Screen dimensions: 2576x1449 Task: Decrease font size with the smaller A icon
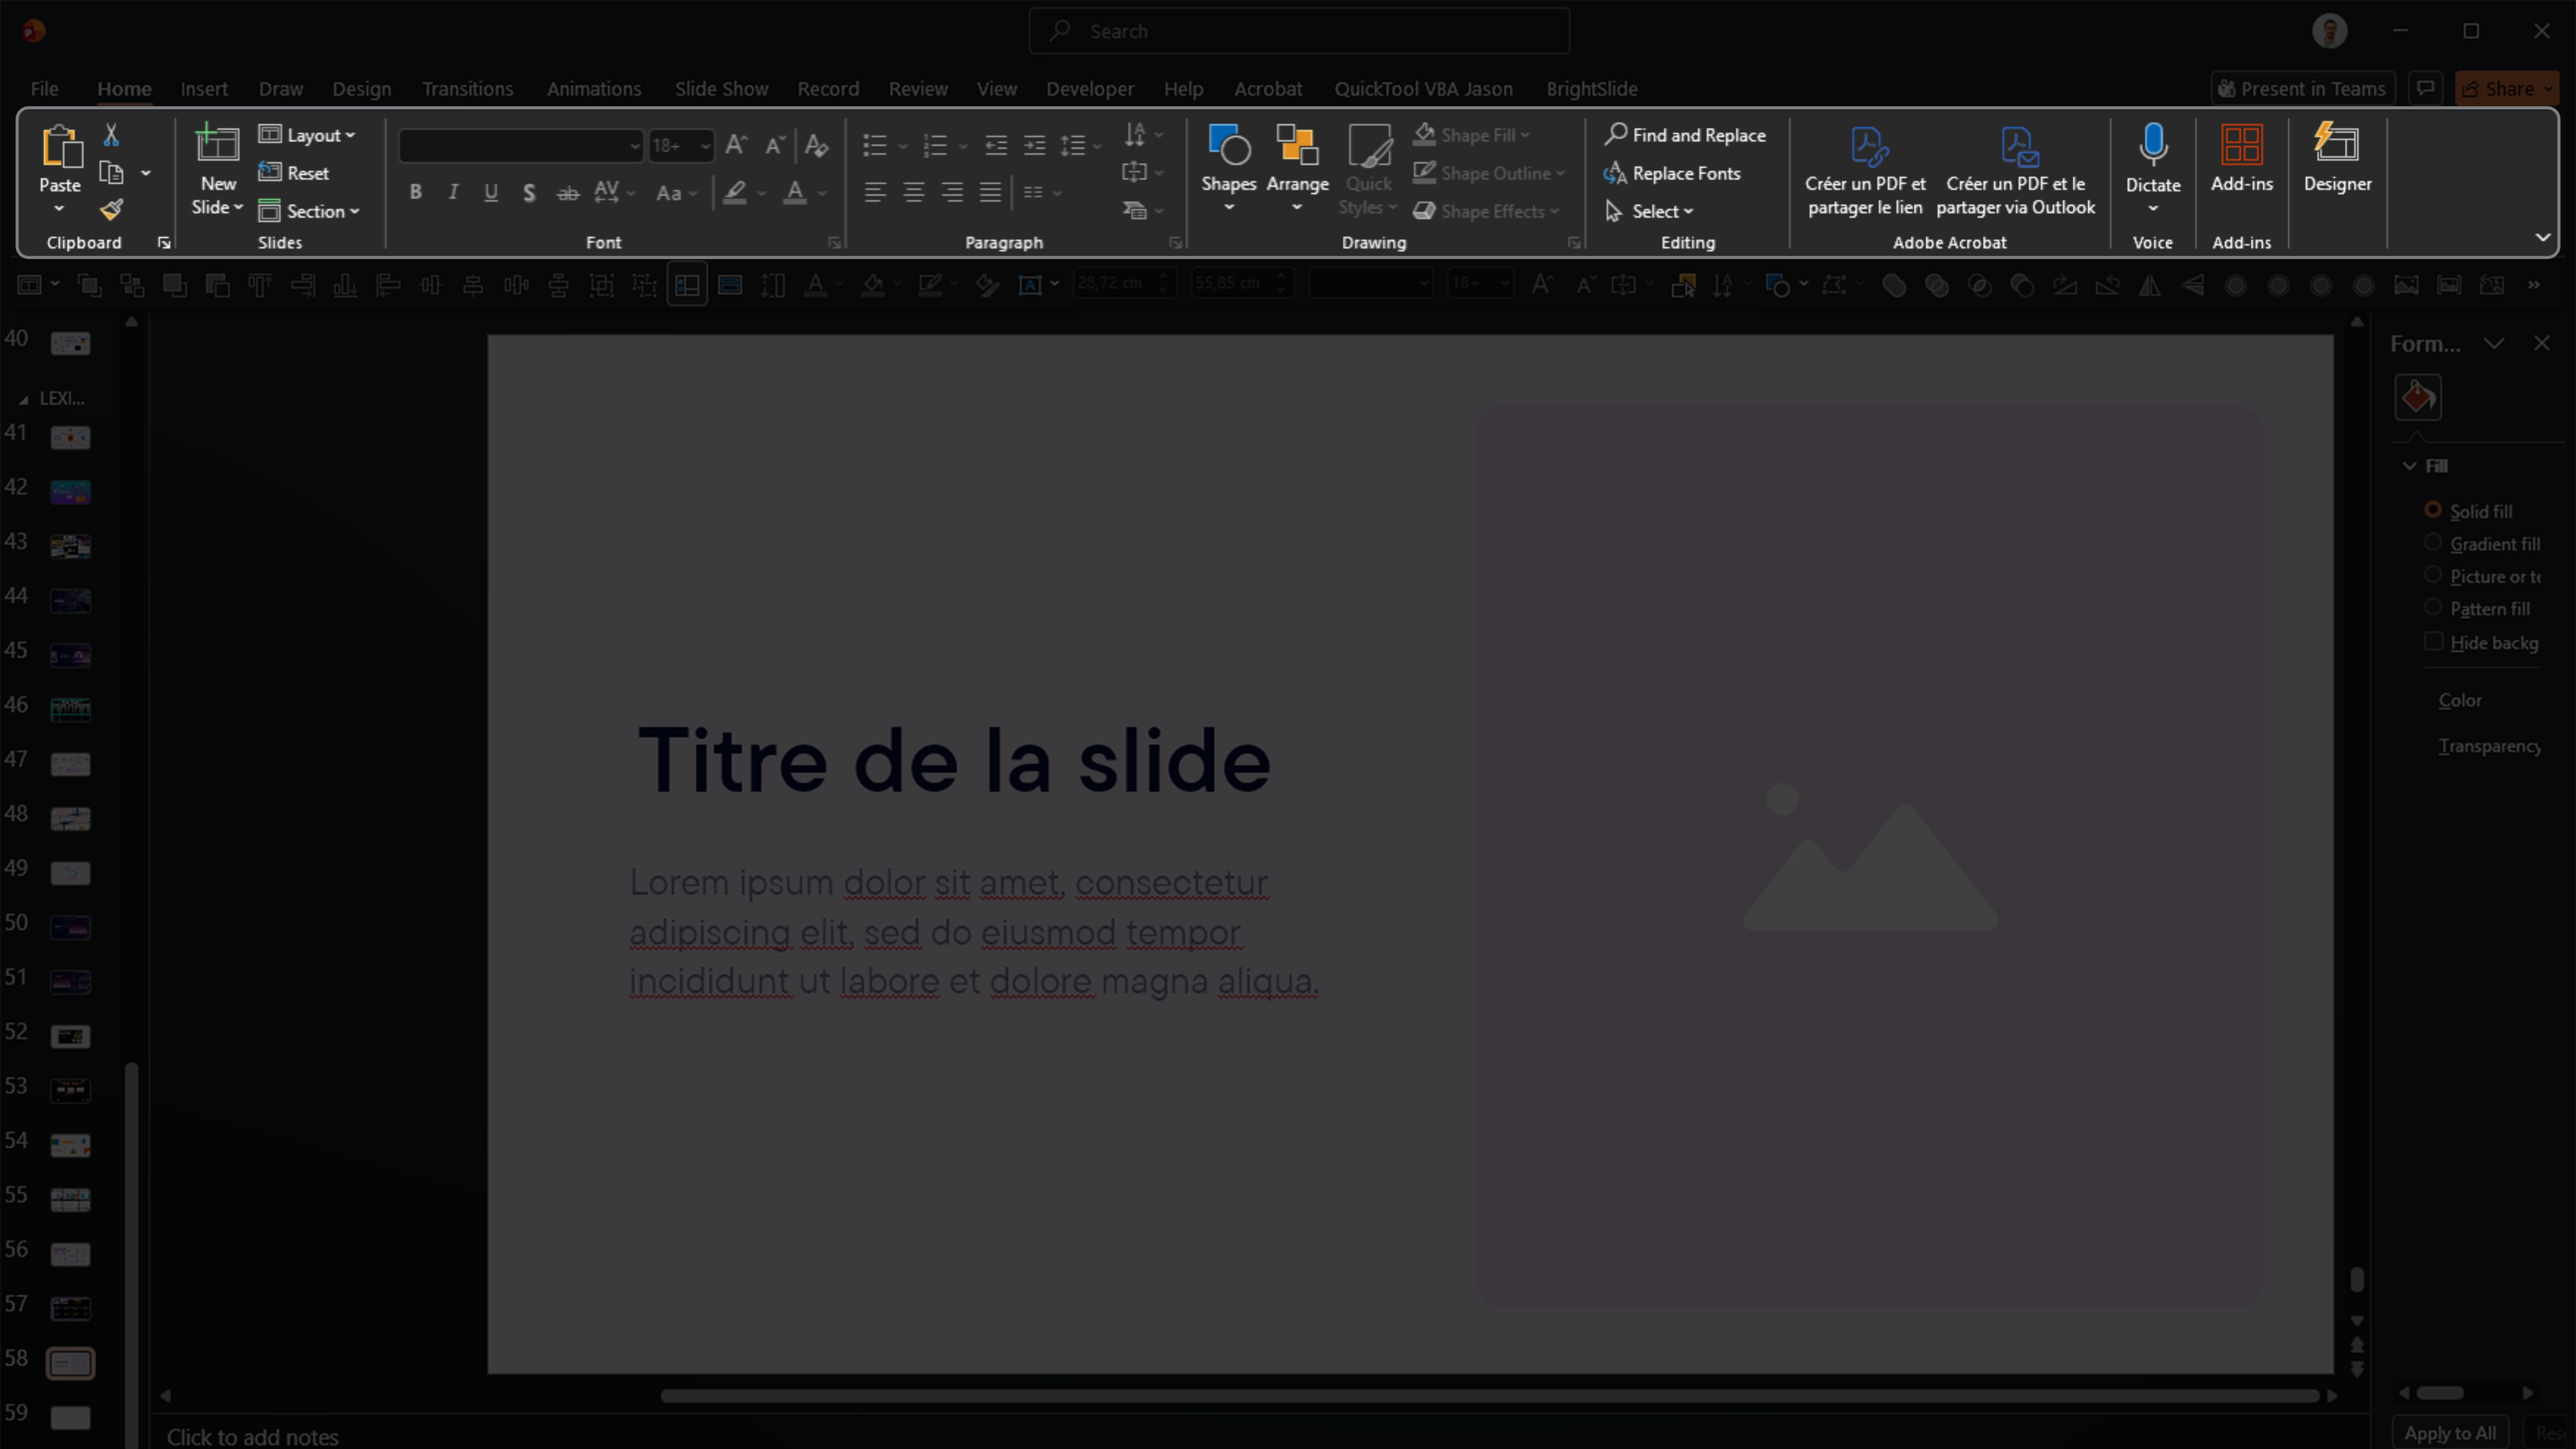[775, 145]
